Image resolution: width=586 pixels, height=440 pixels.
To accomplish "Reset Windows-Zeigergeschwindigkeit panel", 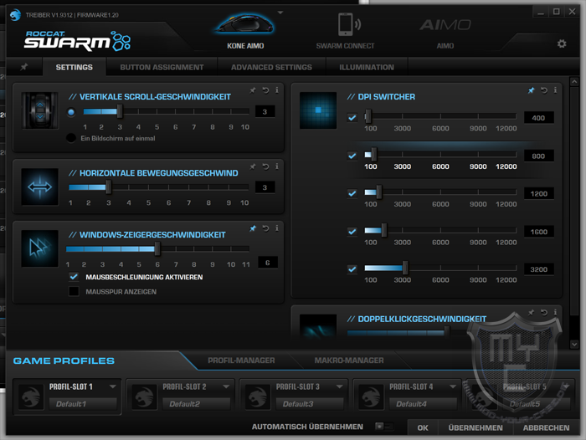I will coord(265,228).
